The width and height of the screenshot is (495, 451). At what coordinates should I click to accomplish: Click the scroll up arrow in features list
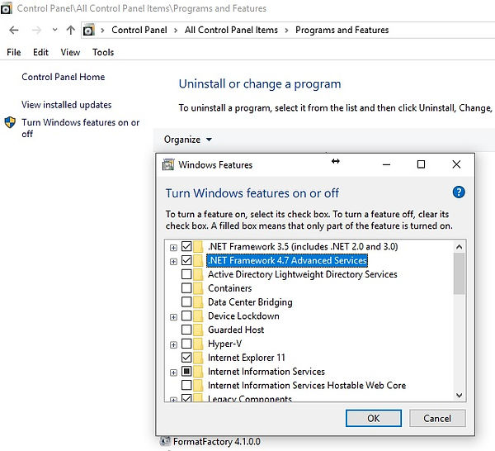click(459, 247)
